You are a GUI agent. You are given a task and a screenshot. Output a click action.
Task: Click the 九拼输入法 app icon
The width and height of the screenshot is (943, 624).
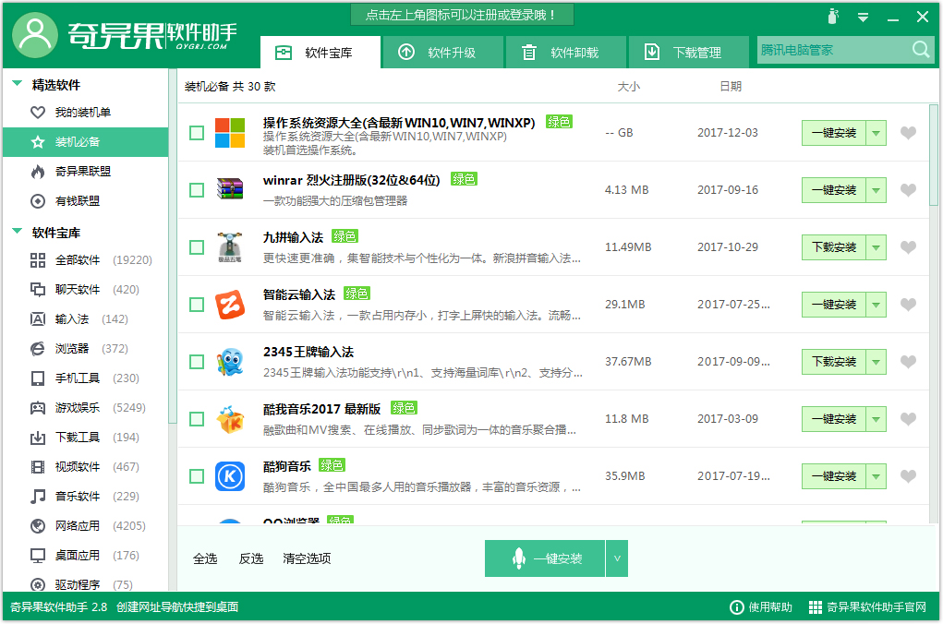tap(230, 246)
